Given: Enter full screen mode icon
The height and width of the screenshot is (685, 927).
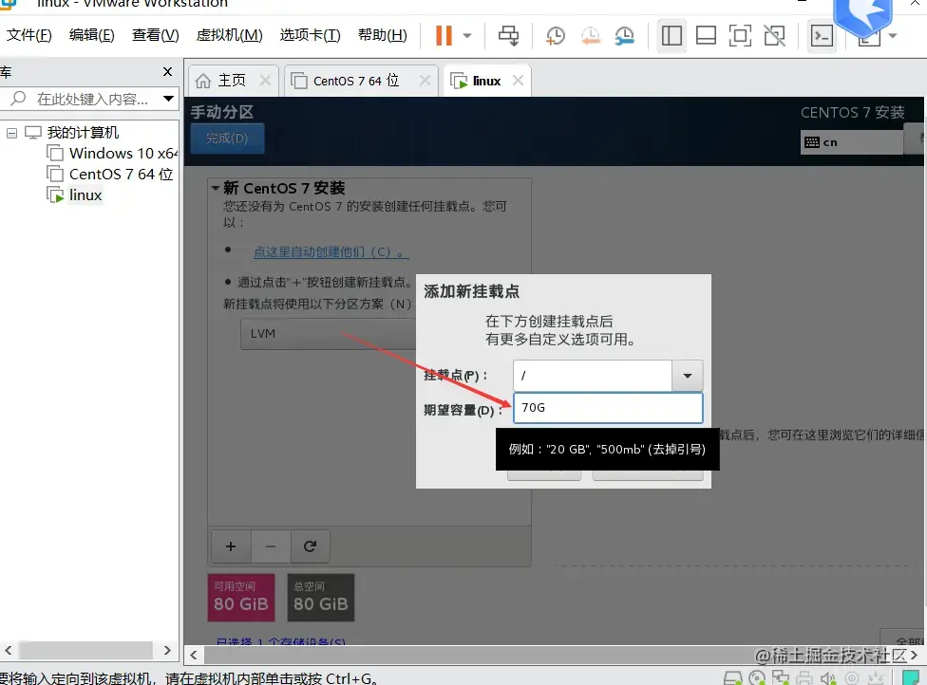Looking at the screenshot, I should coord(740,35).
